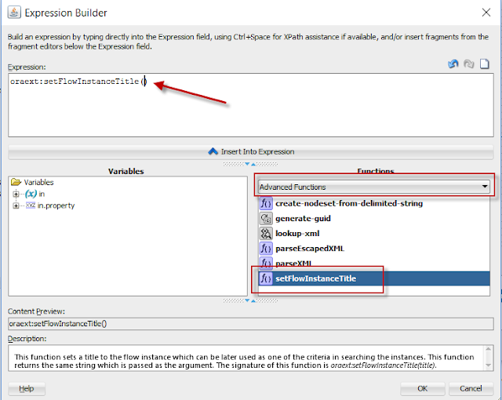Click the Help button

pos(27,388)
